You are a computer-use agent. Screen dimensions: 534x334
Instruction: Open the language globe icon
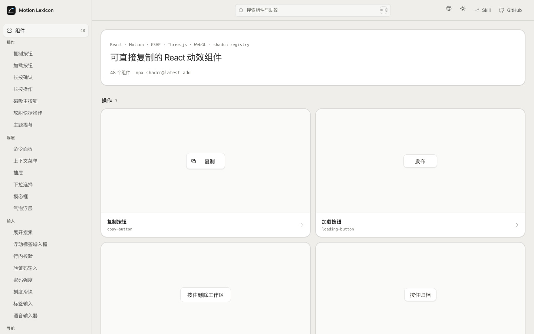(449, 9)
